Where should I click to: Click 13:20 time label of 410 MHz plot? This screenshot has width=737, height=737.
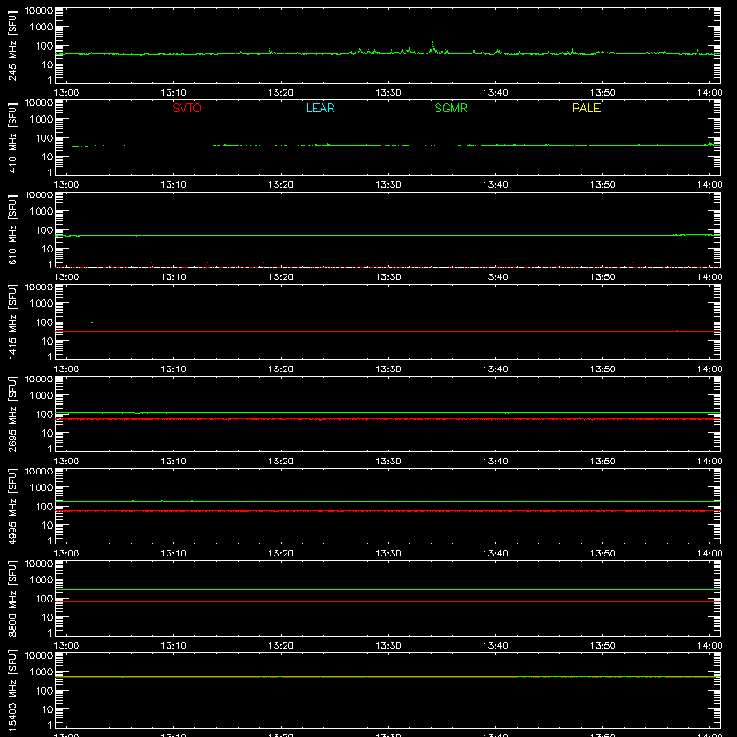tap(281, 185)
